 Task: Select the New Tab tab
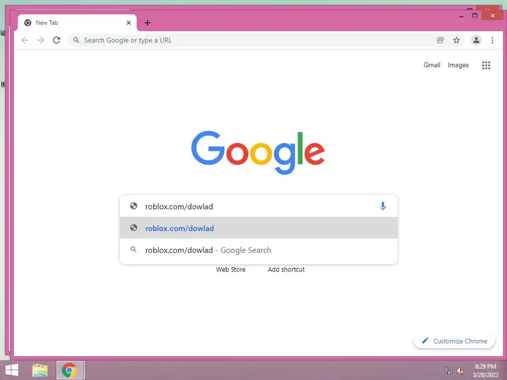click(77, 23)
